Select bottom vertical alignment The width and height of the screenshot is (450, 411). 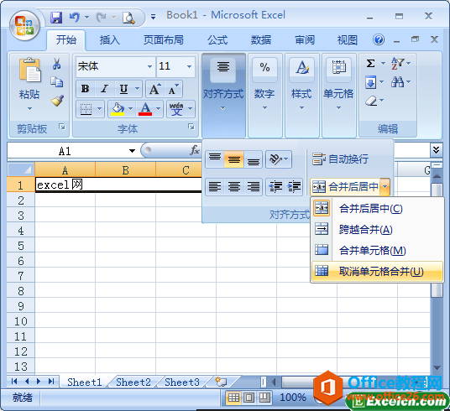pyautogui.click(x=253, y=159)
